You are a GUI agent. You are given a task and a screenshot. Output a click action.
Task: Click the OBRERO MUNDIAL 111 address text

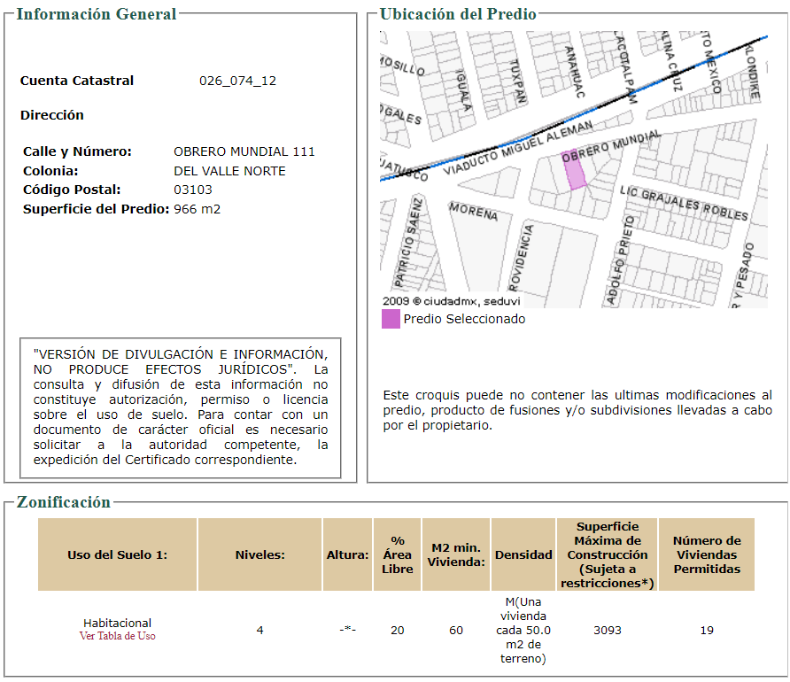click(x=244, y=151)
